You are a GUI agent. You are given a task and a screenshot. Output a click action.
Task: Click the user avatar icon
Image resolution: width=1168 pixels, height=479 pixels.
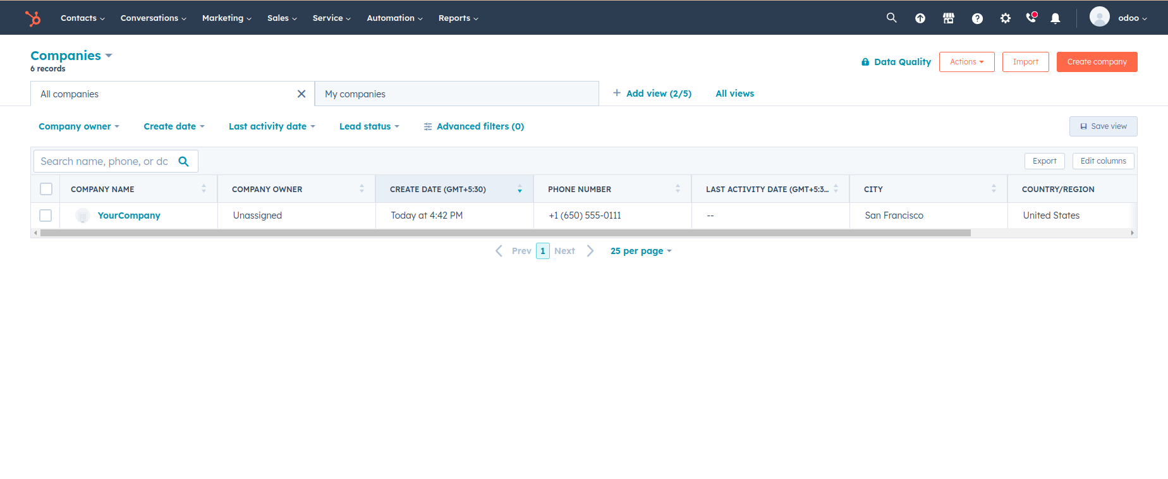click(1100, 17)
